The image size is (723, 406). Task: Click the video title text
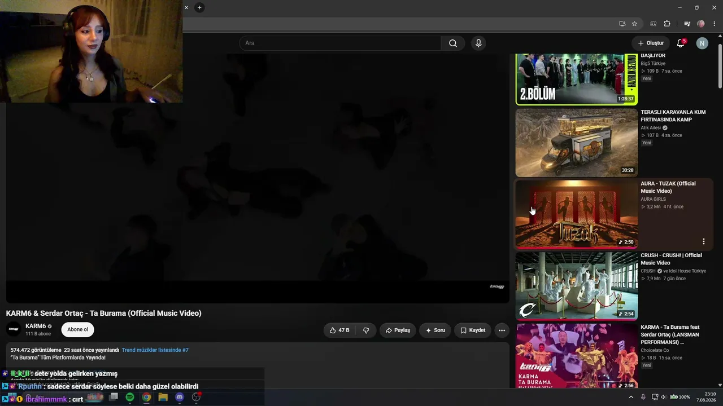pos(104,314)
